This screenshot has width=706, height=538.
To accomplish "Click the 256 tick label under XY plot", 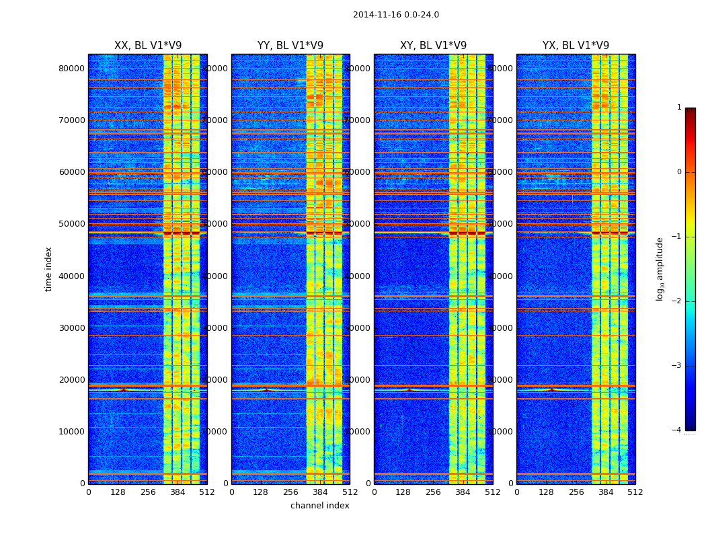I will [x=433, y=492].
